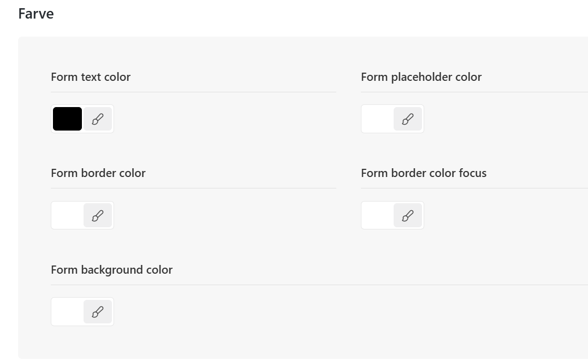Viewport: 588px width, 360px height.
Task: Click the divider line under Form text color
Action: [193, 92]
